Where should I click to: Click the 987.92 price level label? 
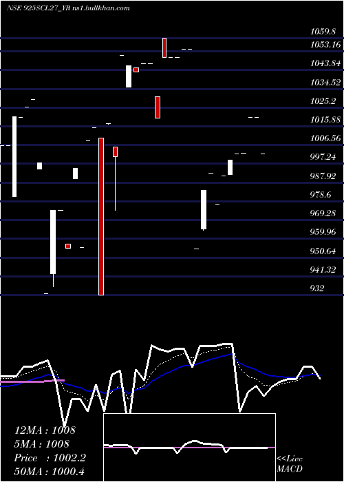point(323,176)
